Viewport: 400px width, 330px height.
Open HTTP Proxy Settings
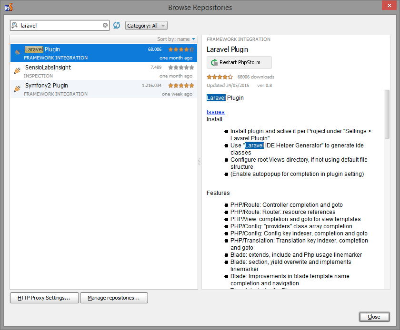[x=44, y=298]
